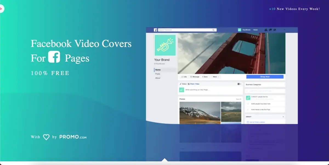The height and width of the screenshot is (165, 329).
Task: Open the friend requests icon
Action: point(266,30)
